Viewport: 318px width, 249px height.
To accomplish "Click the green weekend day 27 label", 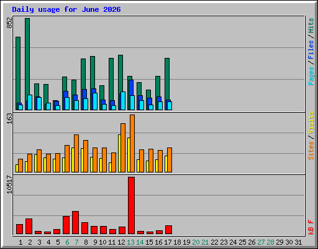I will pyautogui.click(x=261, y=242).
